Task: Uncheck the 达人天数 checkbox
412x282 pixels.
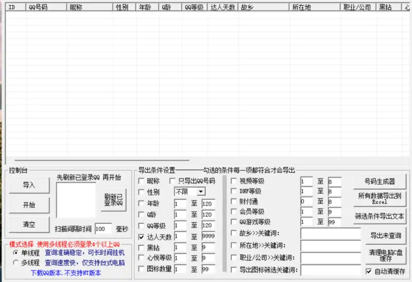Action: 141,237
